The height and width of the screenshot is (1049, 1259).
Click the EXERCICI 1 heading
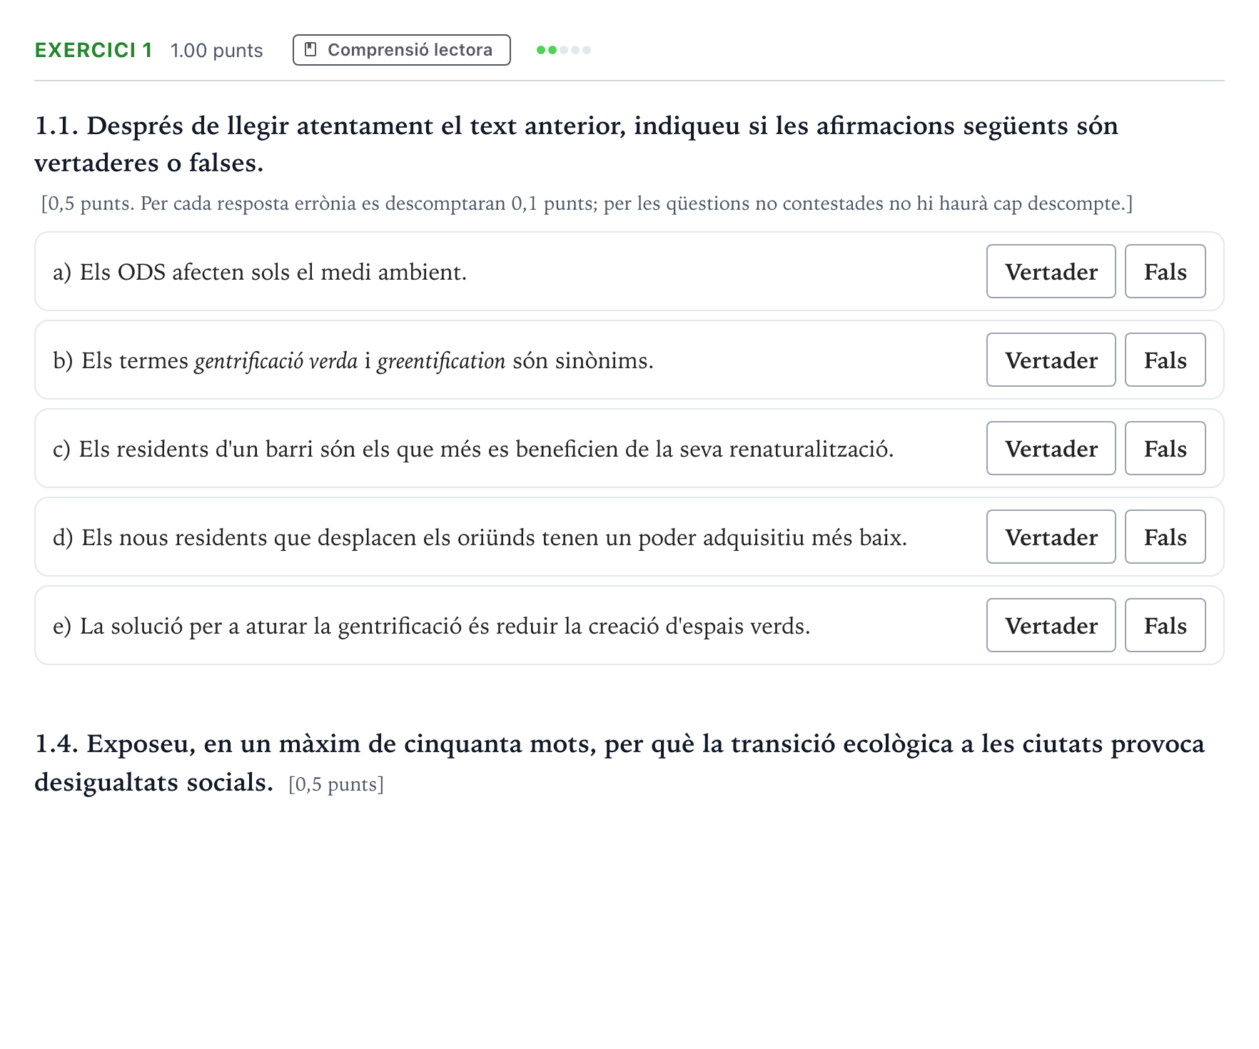[x=93, y=50]
